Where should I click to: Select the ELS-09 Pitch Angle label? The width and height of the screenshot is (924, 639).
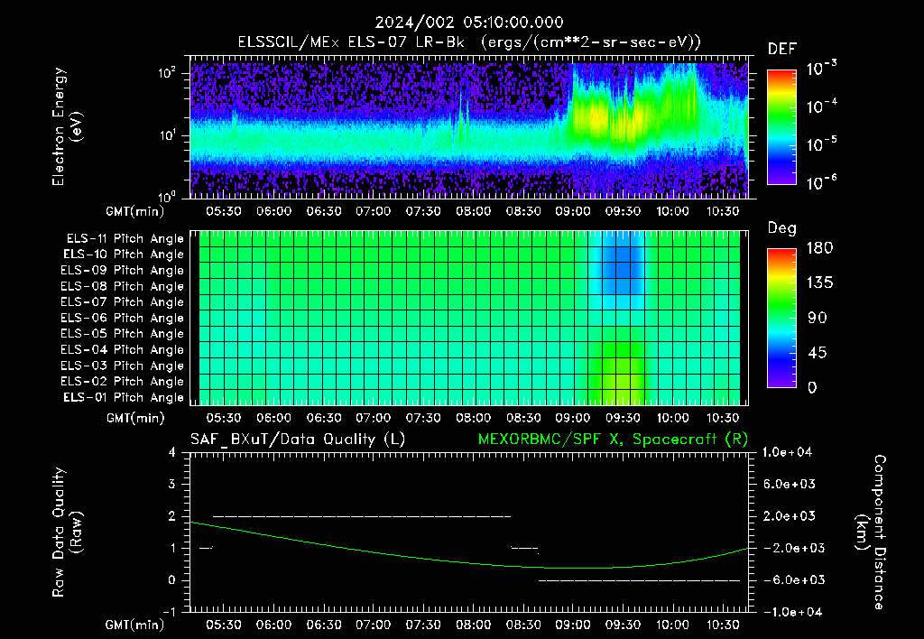tap(123, 271)
